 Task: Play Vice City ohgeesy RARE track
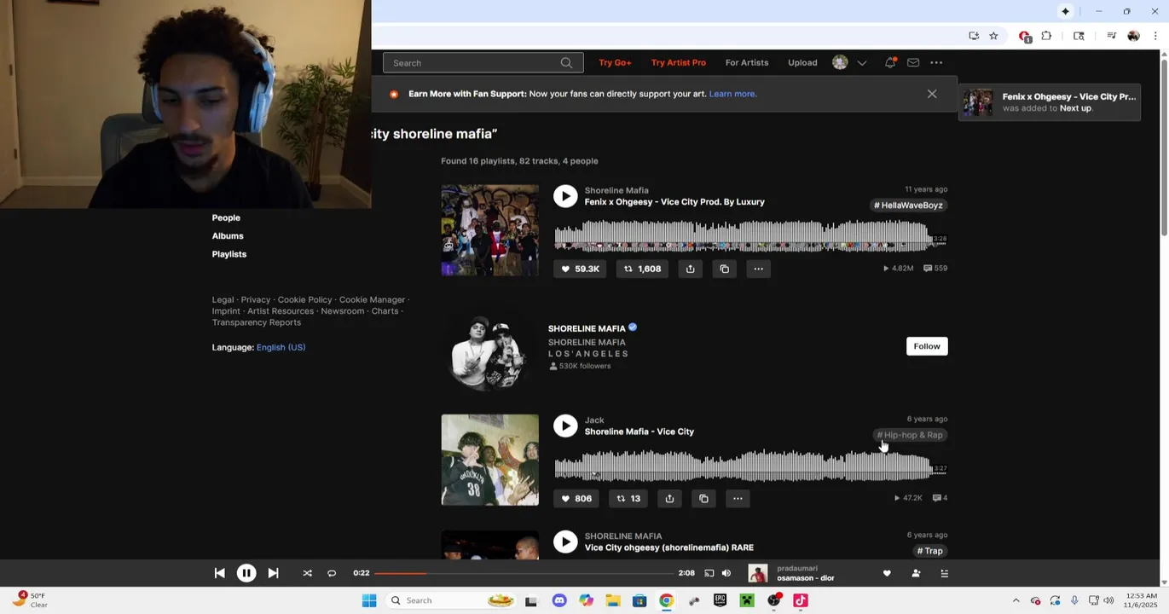[x=565, y=542]
